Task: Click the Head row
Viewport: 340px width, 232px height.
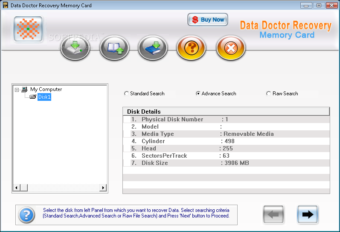Action: [226, 148]
